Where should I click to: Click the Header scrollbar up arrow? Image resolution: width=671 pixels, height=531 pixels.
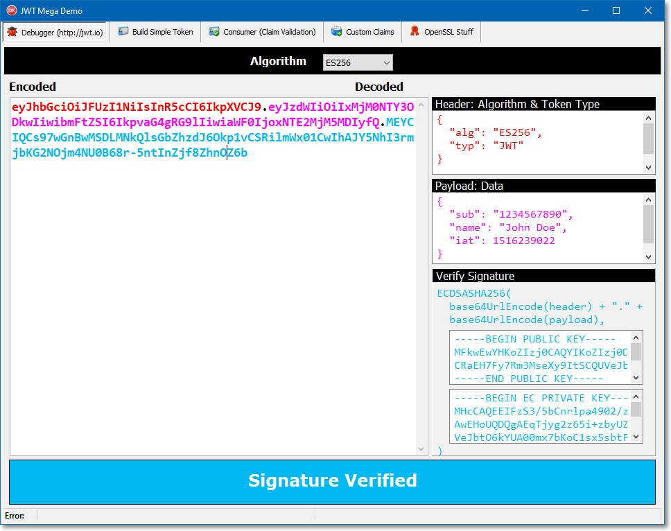click(649, 118)
